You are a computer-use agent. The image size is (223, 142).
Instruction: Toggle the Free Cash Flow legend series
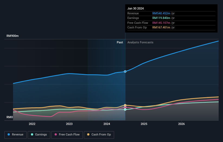coord(67,135)
